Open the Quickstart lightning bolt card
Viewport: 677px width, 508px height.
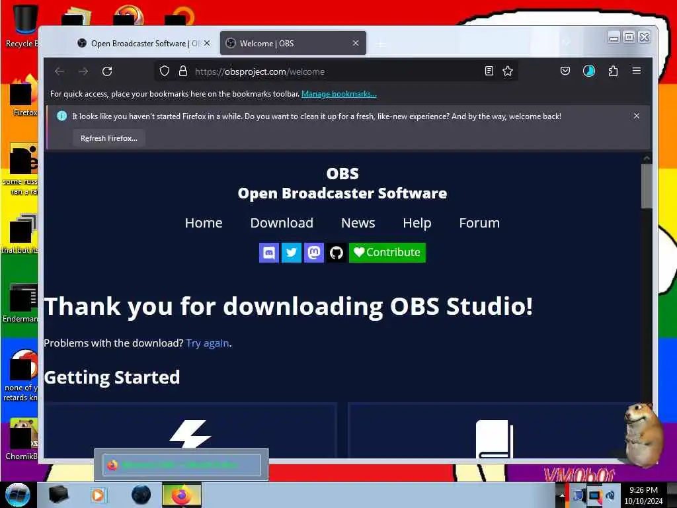[x=190, y=433]
